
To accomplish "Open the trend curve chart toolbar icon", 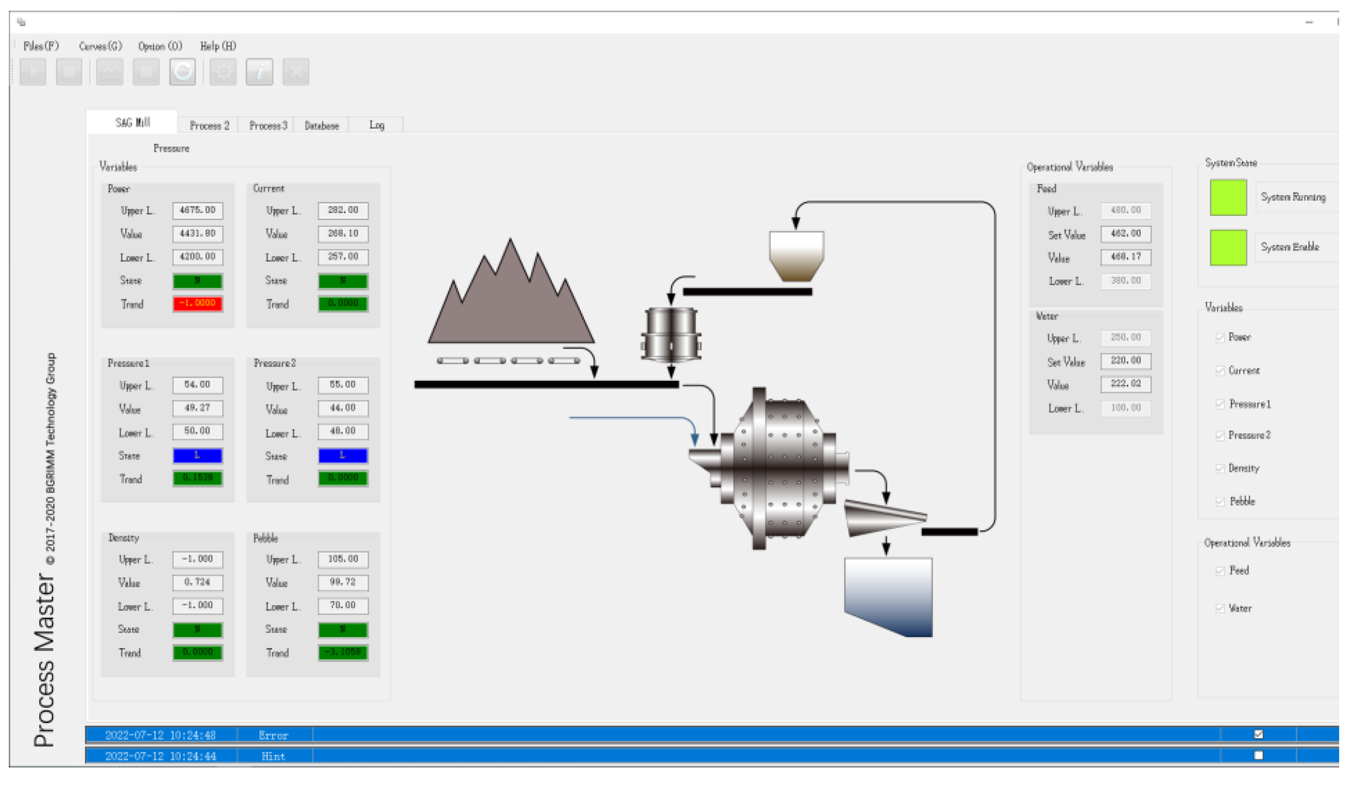I will pyautogui.click(x=109, y=72).
